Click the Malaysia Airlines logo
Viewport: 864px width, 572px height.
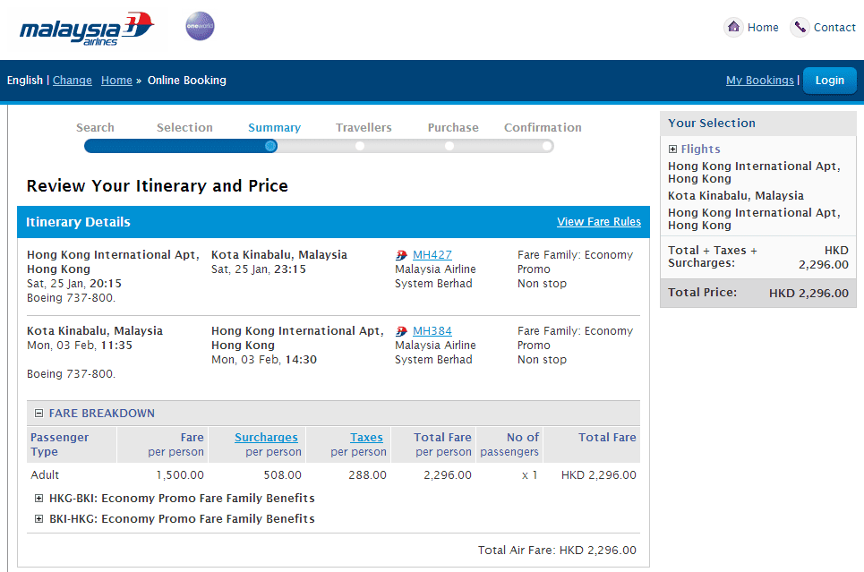pos(87,29)
